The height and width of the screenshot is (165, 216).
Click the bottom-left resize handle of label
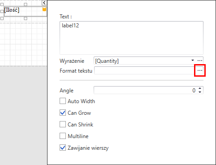click(x=2, y=18)
